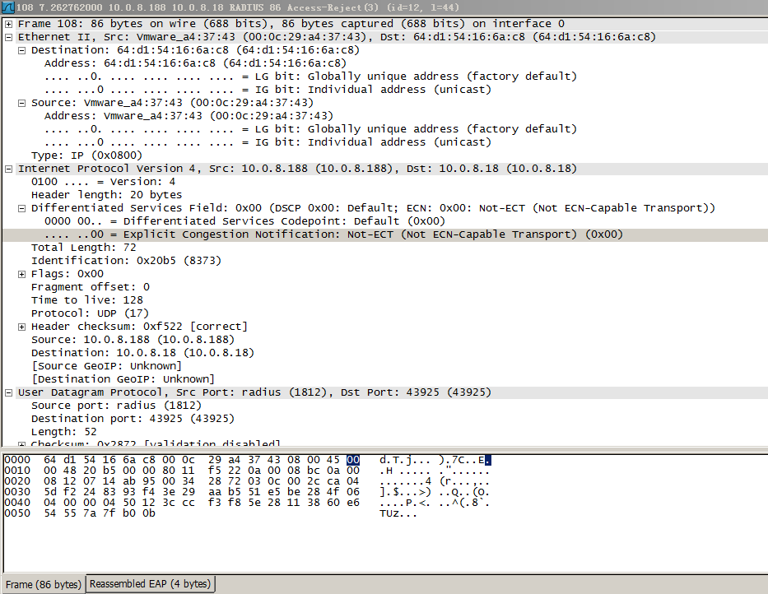Click the Wireshark application icon in the title bar
Viewport: 768px width, 594px height.
coord(7,7)
